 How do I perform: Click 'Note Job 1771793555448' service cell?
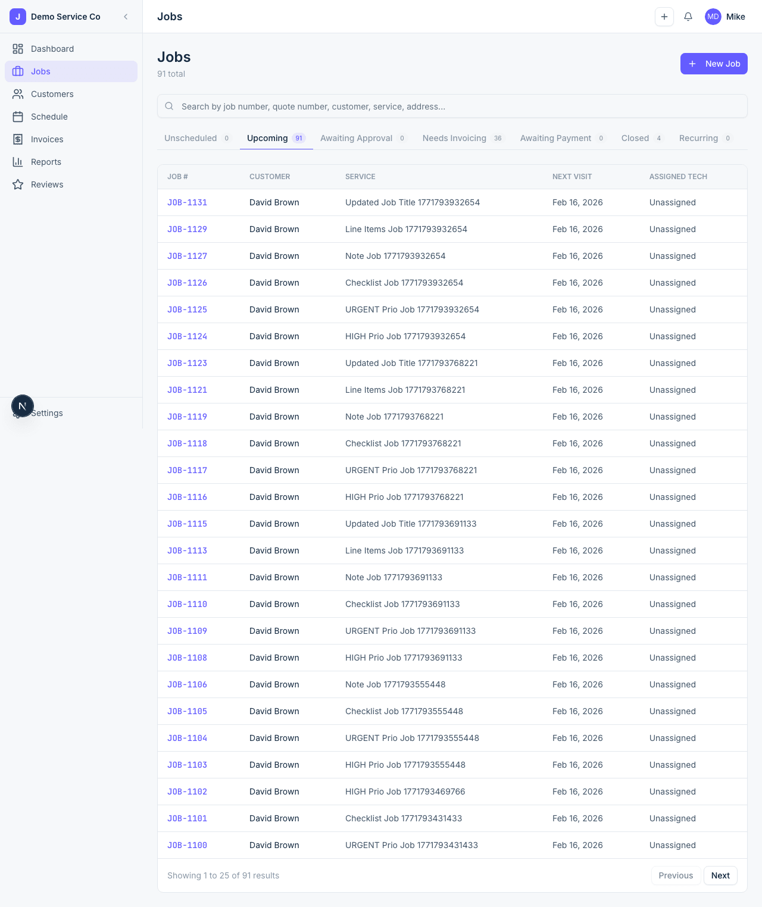(x=395, y=684)
